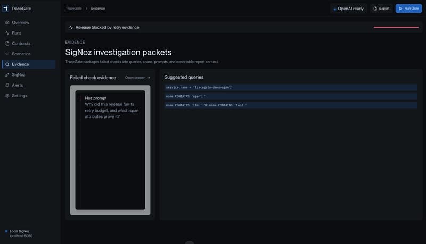The width and height of the screenshot is (426, 244).
Task: Click the Noz prompt question text
Action: (x=112, y=111)
